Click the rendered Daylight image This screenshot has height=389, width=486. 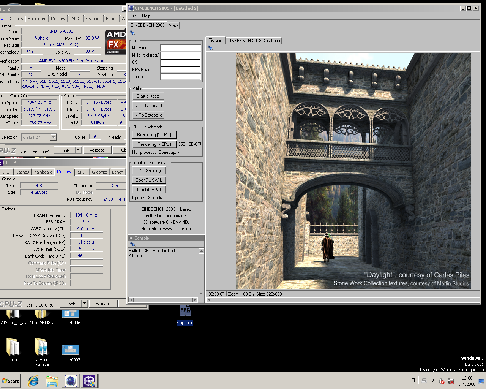[x=353, y=171]
